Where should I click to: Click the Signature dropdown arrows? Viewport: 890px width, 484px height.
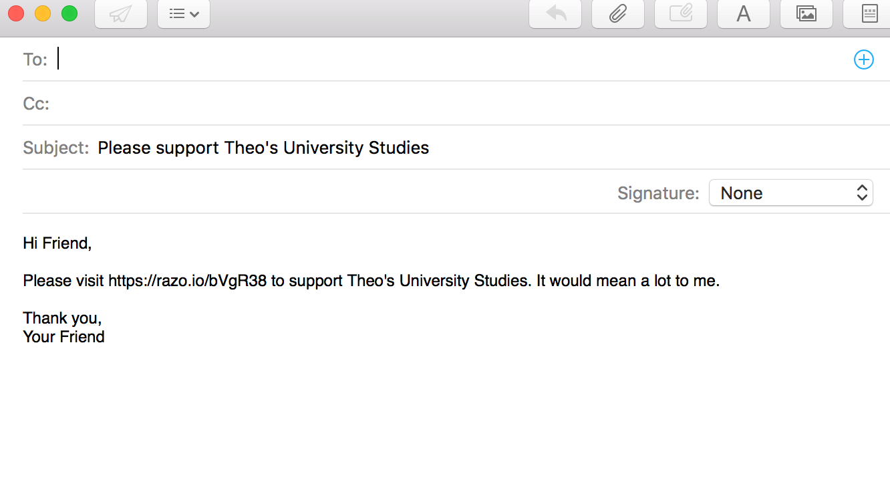tap(862, 193)
